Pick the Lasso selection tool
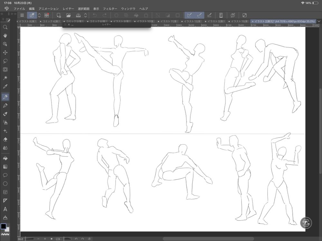This screenshot has width=322, height=241. click(x=5, y=61)
